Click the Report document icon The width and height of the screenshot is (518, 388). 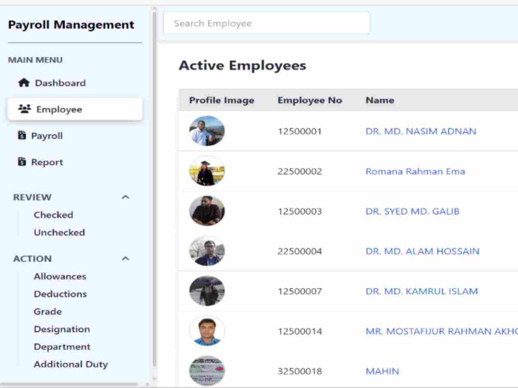tap(22, 161)
